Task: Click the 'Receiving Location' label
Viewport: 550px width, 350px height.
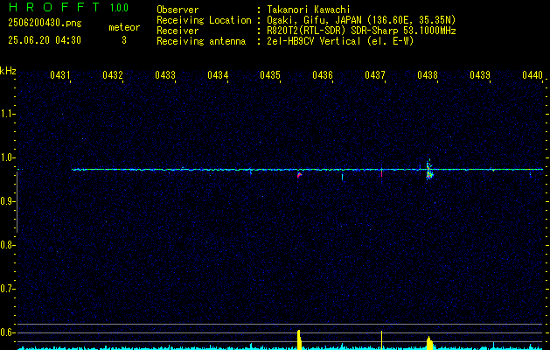Action: click(x=204, y=20)
